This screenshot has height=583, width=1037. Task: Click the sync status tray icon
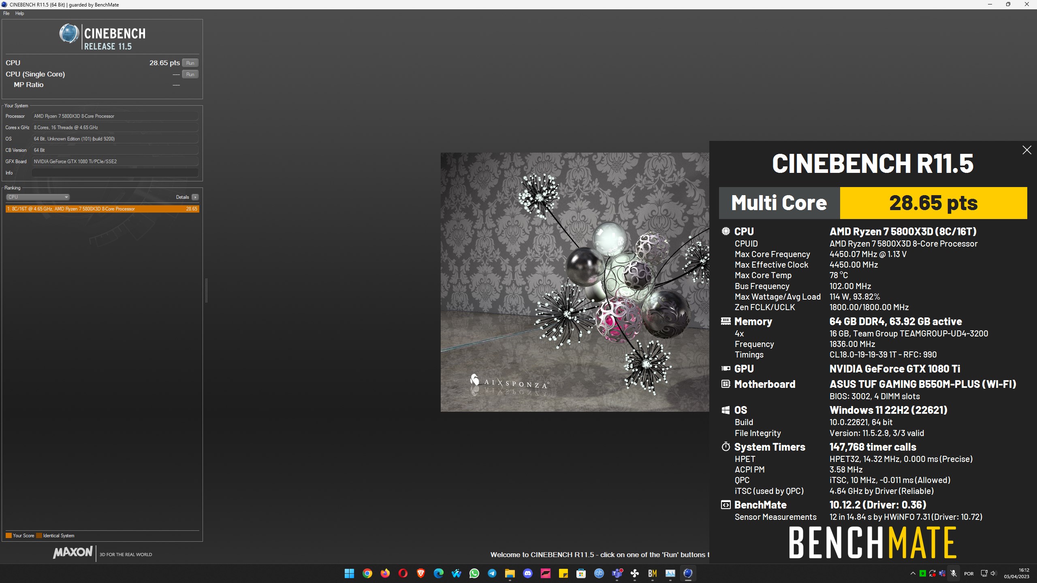(x=932, y=573)
